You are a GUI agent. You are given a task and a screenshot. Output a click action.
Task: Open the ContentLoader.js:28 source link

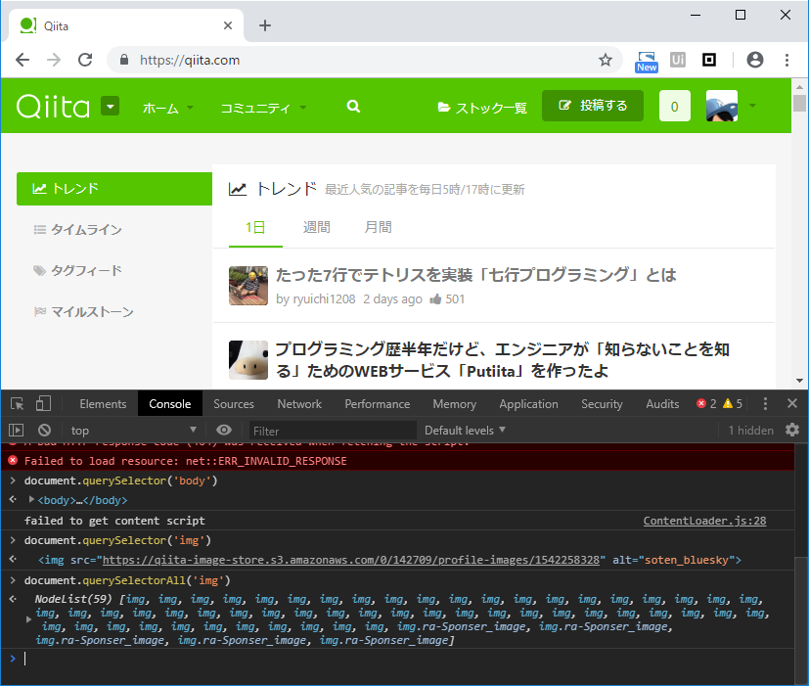pyautogui.click(x=704, y=521)
